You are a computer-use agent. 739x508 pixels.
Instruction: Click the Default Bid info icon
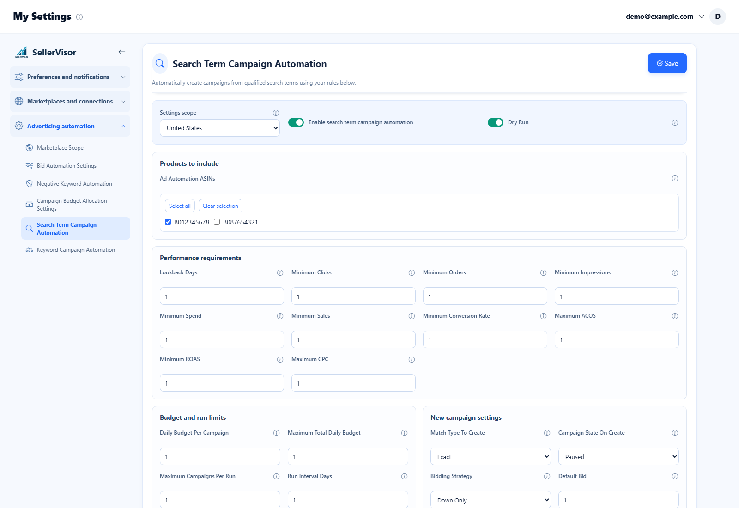pos(675,476)
